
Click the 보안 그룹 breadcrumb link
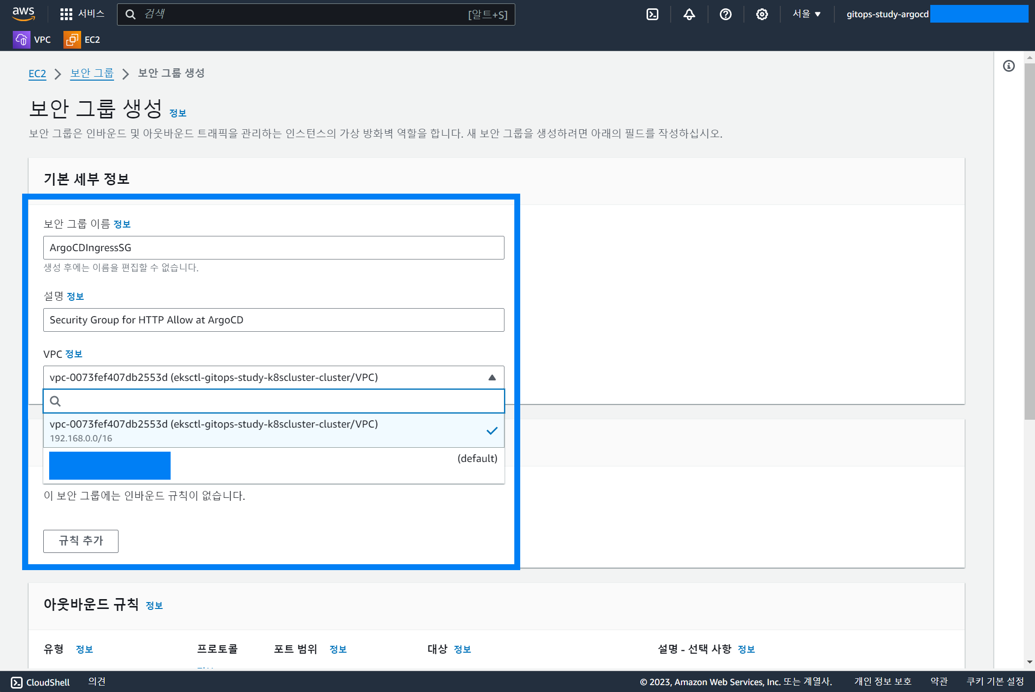[x=92, y=74]
